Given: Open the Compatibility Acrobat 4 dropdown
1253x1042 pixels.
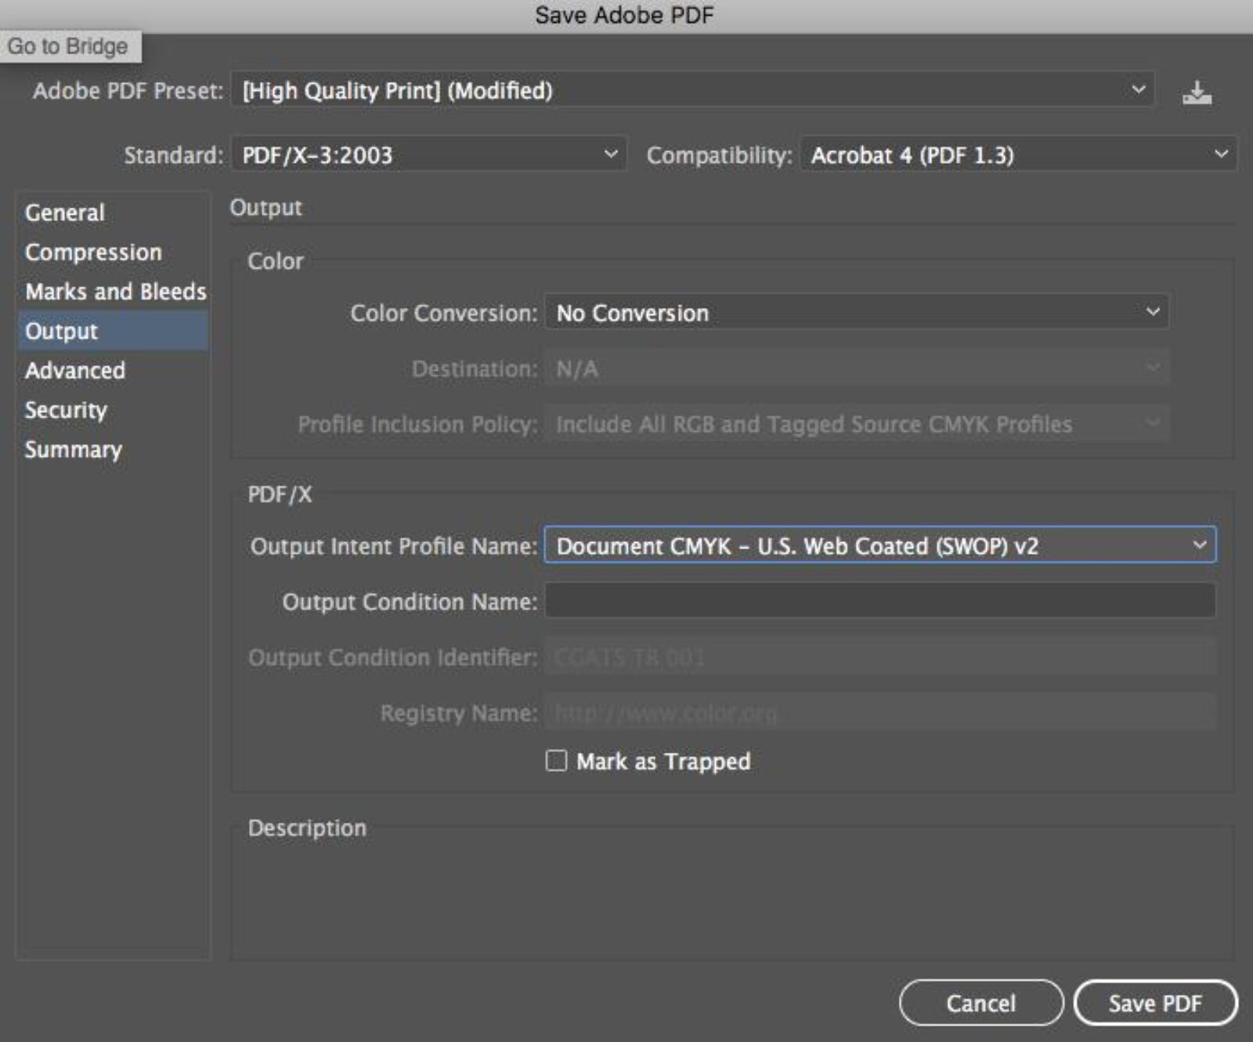Looking at the screenshot, I should [x=1018, y=154].
